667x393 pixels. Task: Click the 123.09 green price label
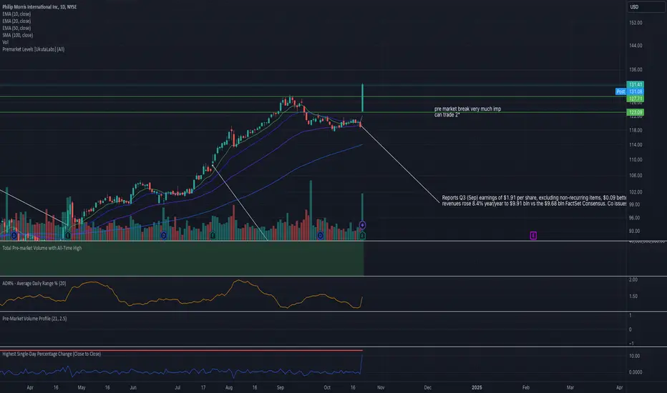click(635, 113)
